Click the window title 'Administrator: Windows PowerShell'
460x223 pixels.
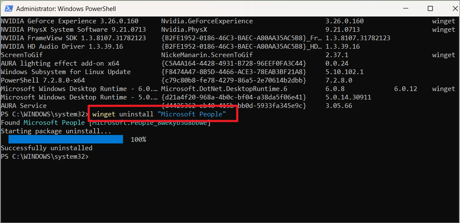coord(66,9)
